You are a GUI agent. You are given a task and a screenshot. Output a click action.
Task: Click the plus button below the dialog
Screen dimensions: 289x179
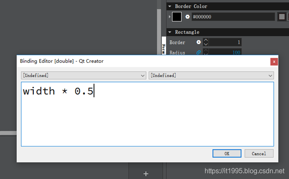146,174
